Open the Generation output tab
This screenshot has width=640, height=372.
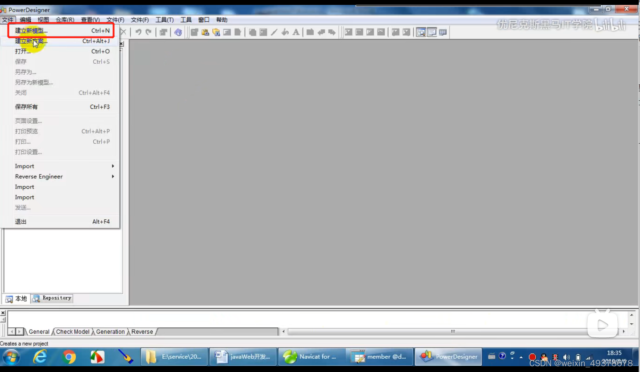(x=110, y=332)
